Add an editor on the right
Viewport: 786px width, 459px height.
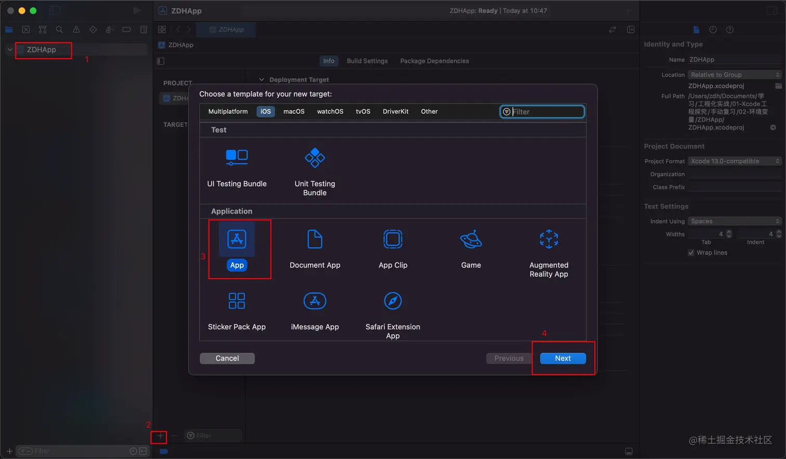point(631,30)
